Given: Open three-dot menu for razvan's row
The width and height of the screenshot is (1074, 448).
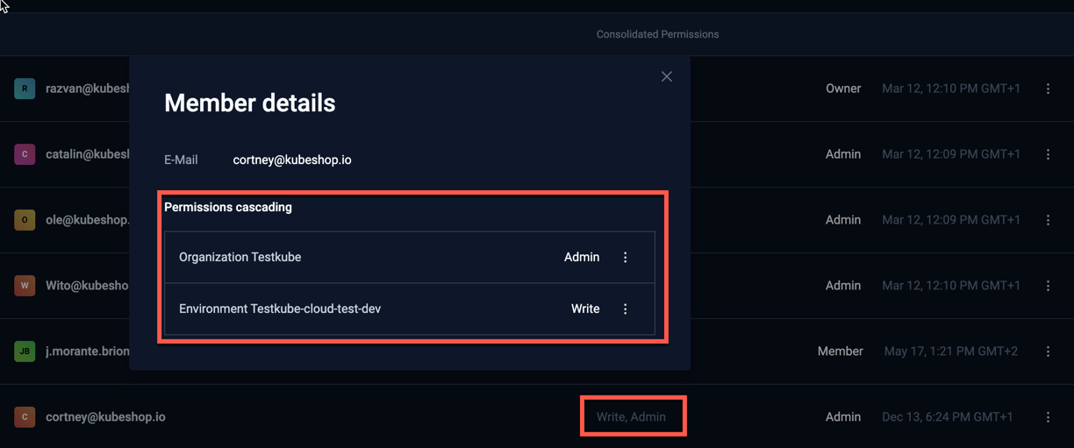Looking at the screenshot, I should click(x=1048, y=89).
